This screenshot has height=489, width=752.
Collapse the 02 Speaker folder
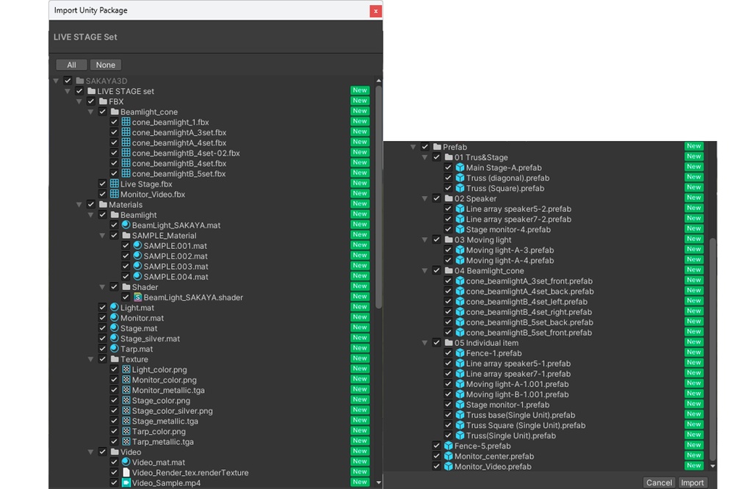pos(424,198)
